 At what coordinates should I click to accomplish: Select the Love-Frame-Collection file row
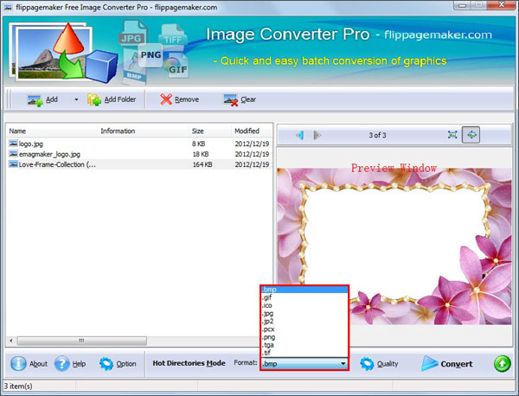click(x=139, y=164)
